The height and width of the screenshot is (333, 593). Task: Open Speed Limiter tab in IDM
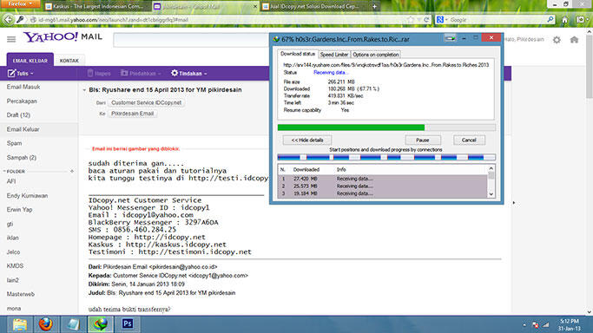point(334,55)
